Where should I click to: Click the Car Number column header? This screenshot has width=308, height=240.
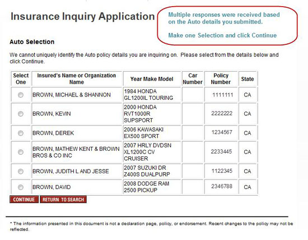click(193, 79)
